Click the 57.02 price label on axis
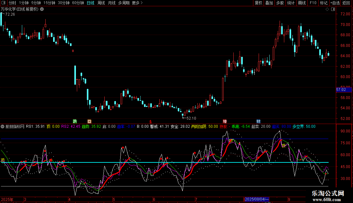 [x=341, y=90]
